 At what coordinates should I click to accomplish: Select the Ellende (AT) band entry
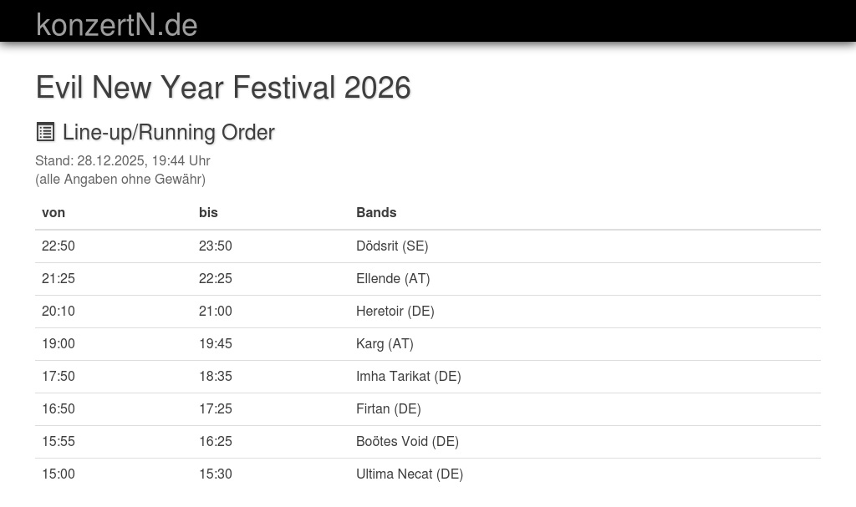point(393,278)
